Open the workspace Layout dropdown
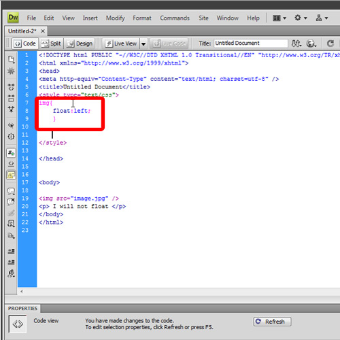The height and width of the screenshot is (340, 340). 279,18
